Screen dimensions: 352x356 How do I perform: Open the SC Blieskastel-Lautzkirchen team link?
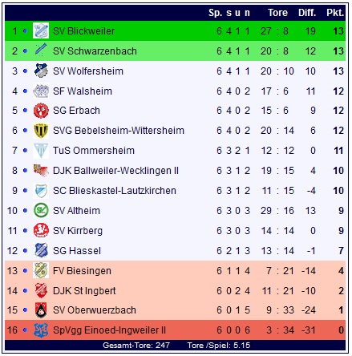tap(115, 191)
